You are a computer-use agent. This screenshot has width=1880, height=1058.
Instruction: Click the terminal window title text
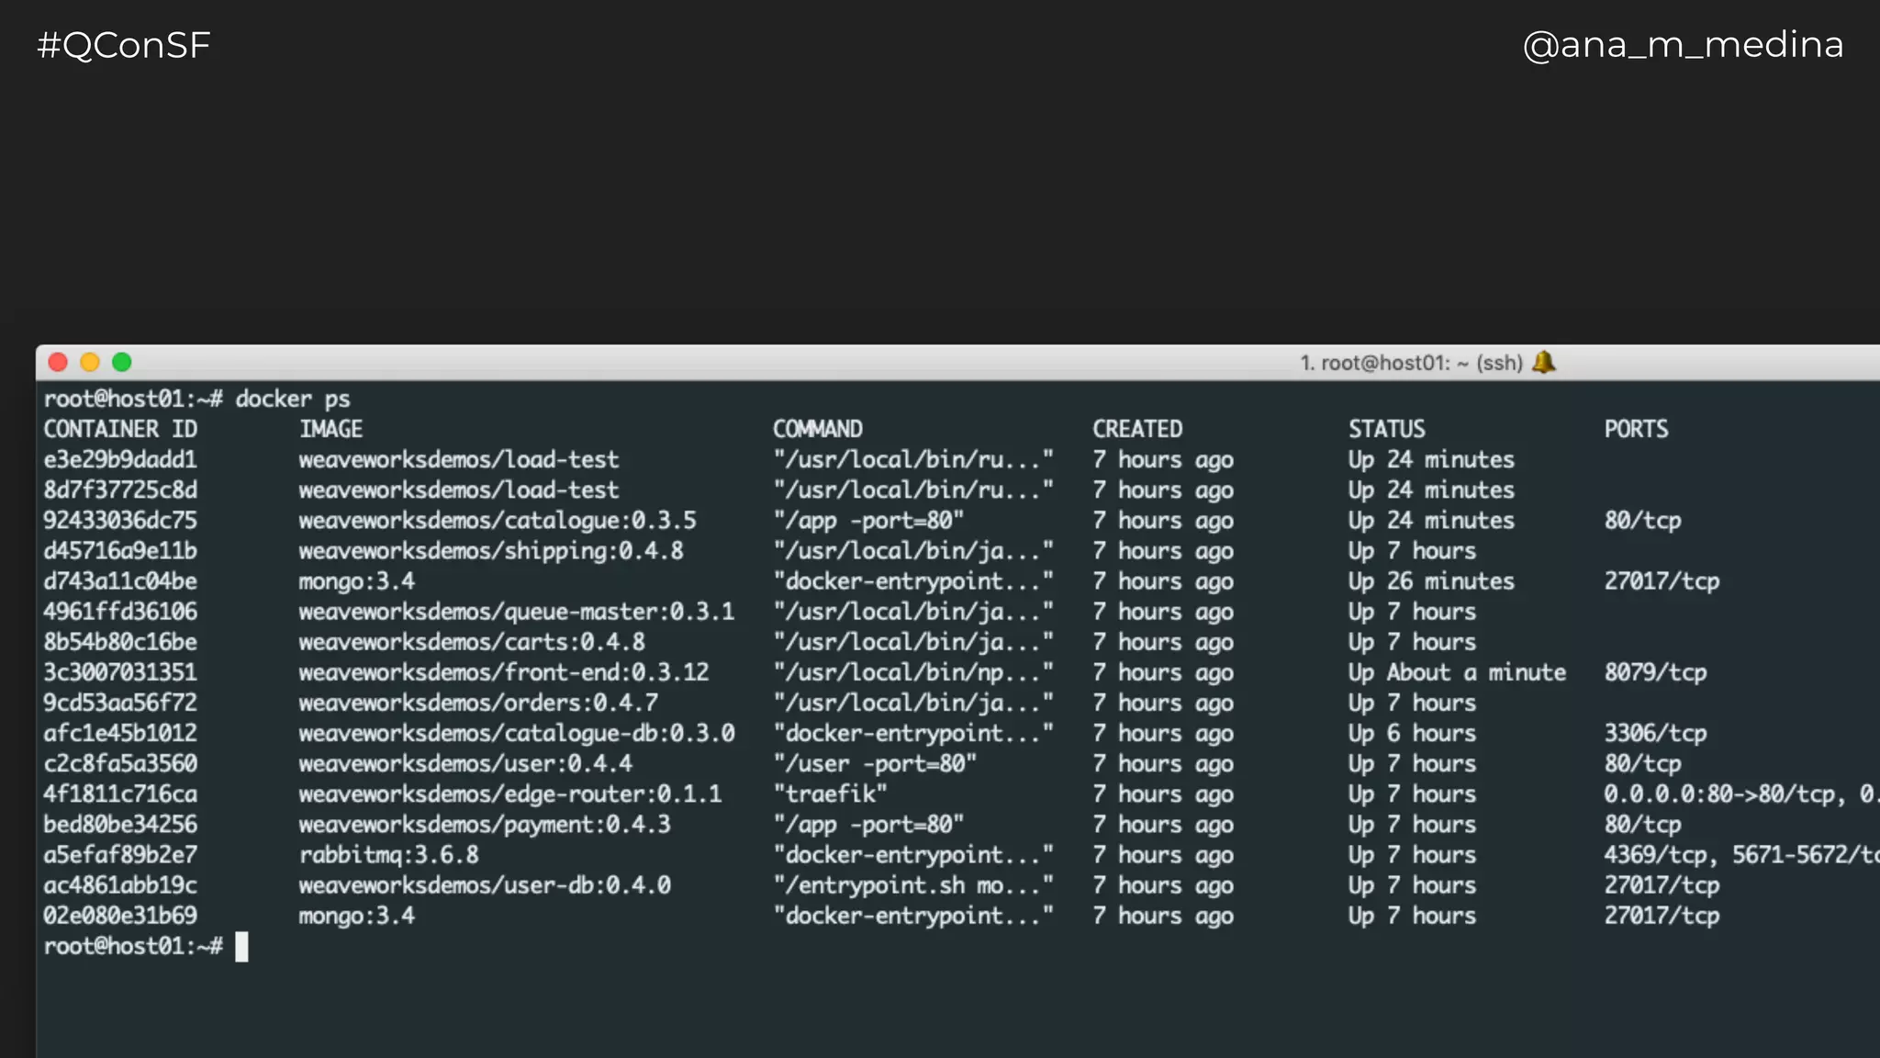coord(1410,363)
